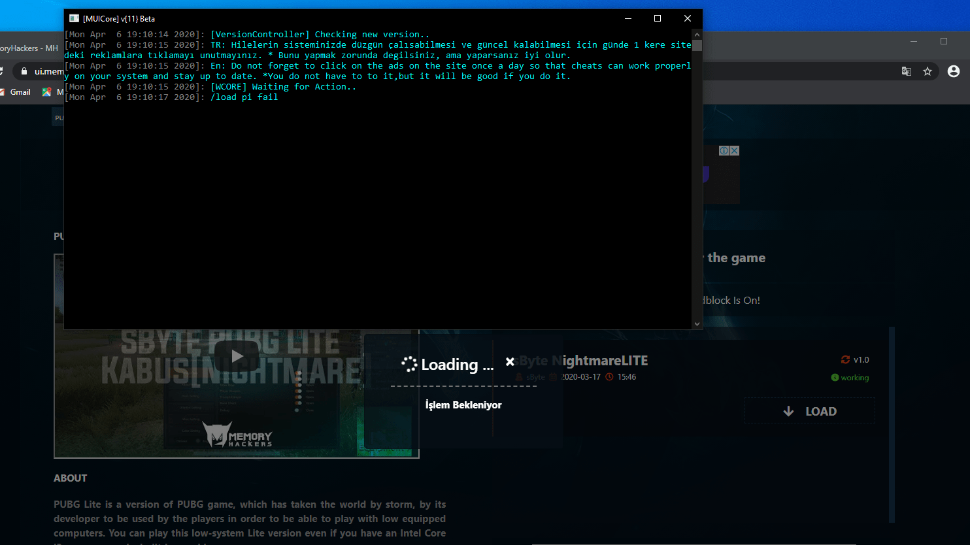Click console scrollbar up arrow
This screenshot has width=970, height=545.
point(697,34)
